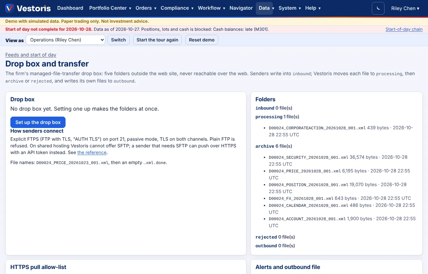Click the Switch button
Viewport: 428px width, 274px height.
tap(118, 40)
